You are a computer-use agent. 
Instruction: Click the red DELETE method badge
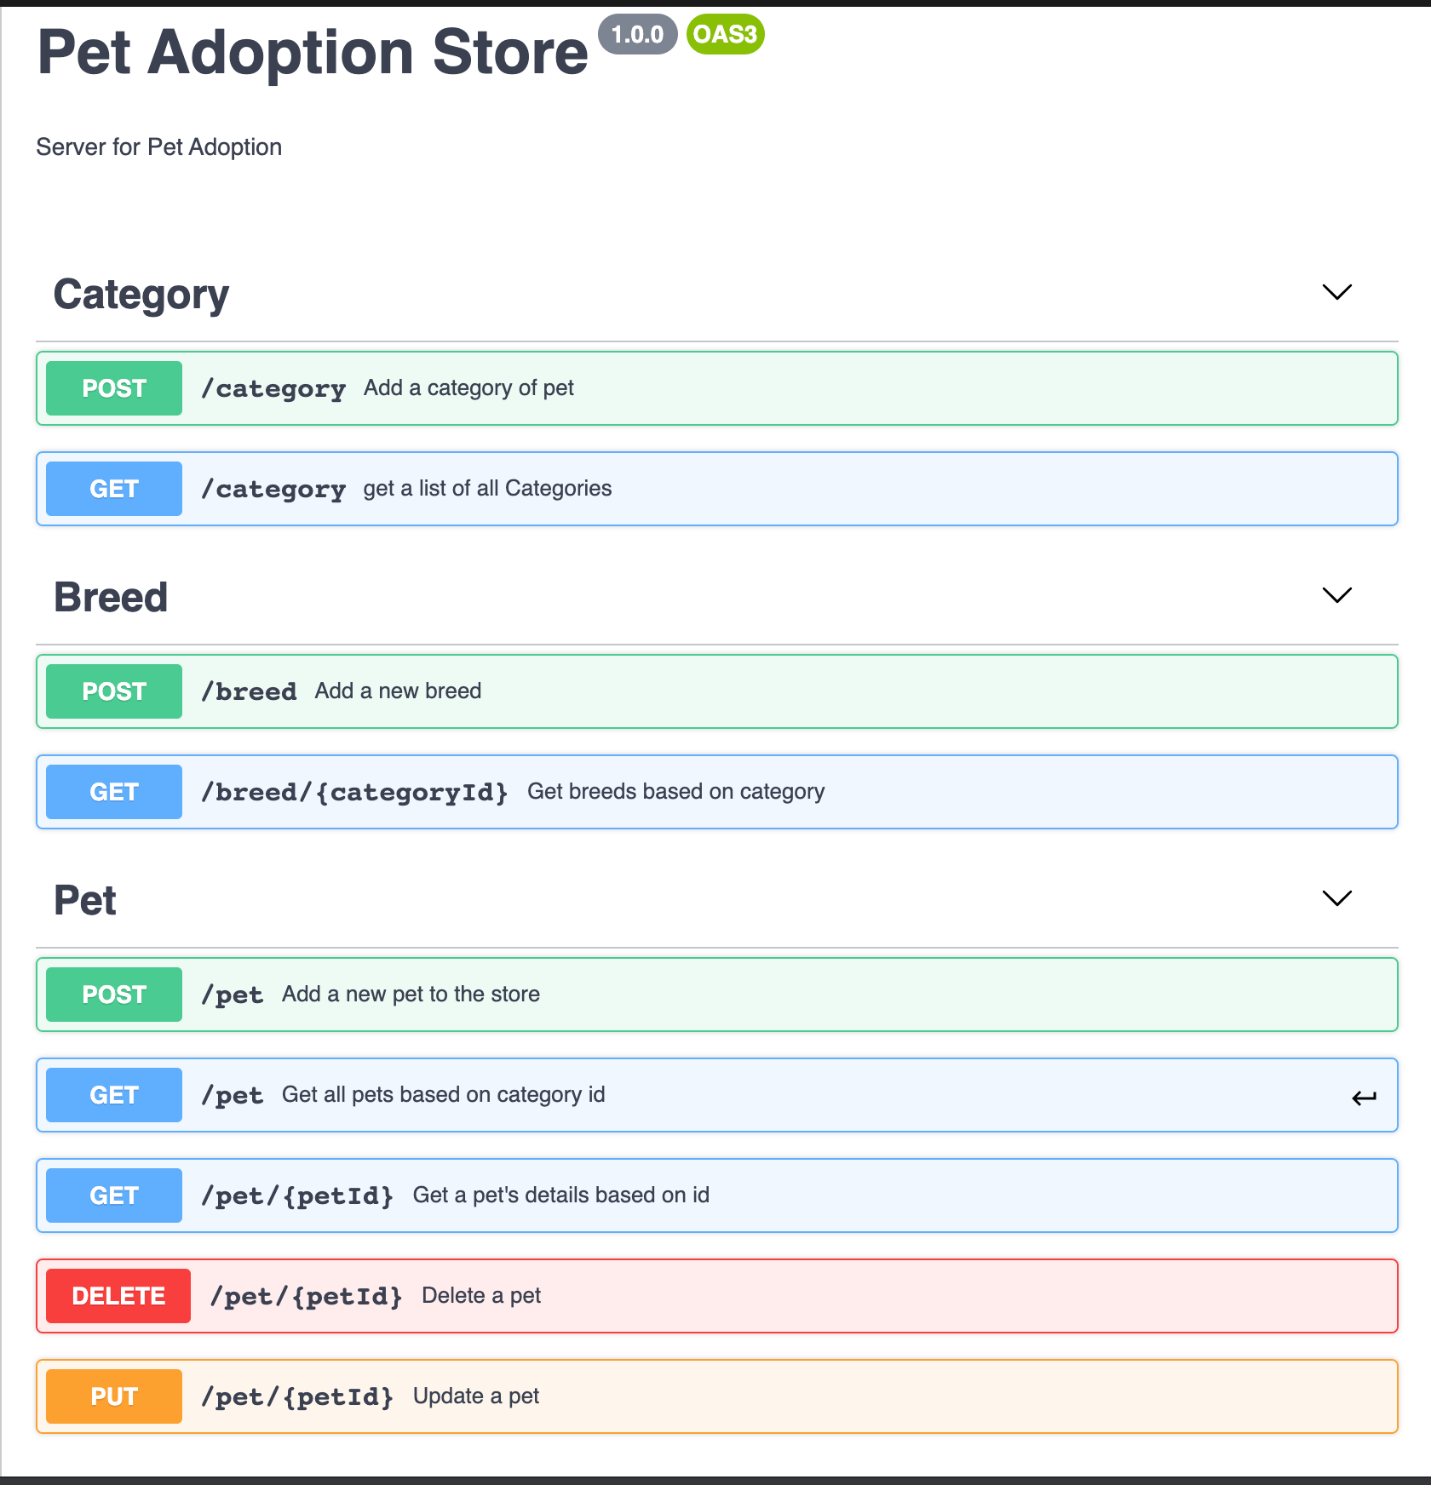point(118,1296)
